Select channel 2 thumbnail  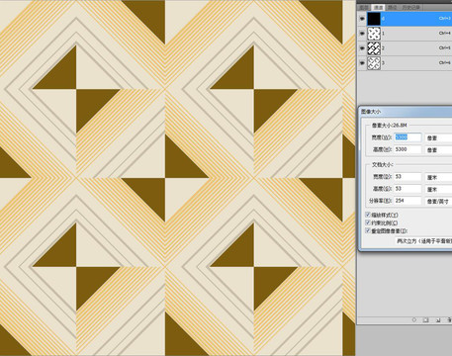[374, 48]
